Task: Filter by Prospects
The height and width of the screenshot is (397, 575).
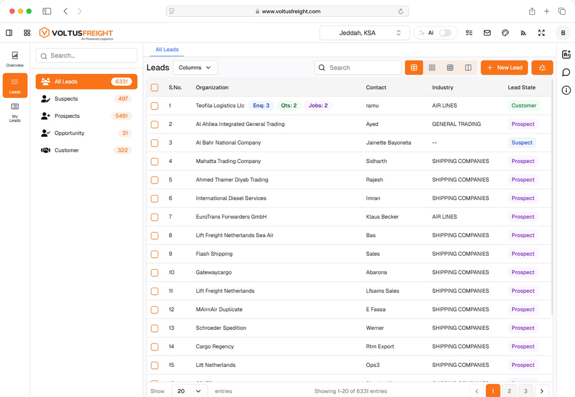Action: (x=86, y=116)
